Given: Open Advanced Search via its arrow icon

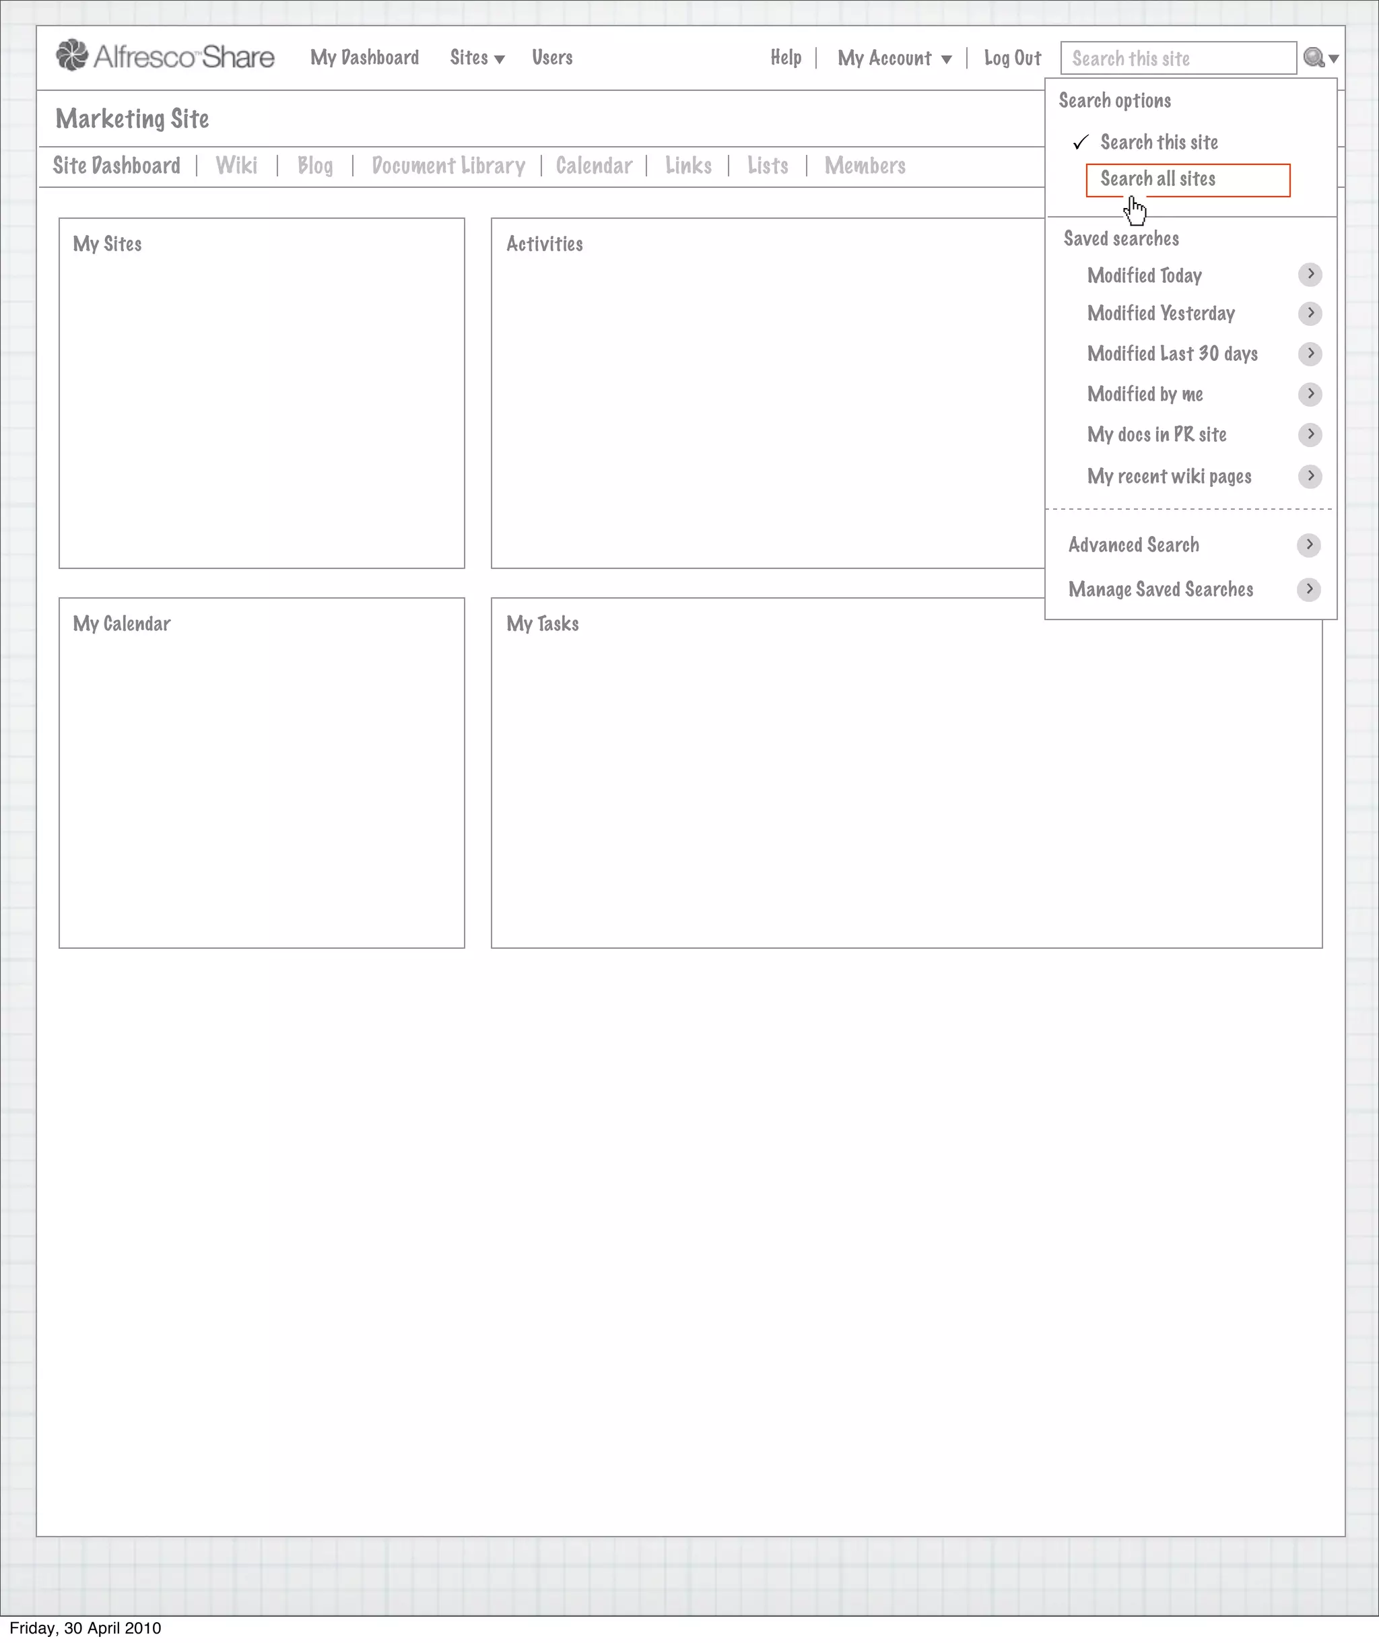Looking at the screenshot, I should (x=1308, y=545).
